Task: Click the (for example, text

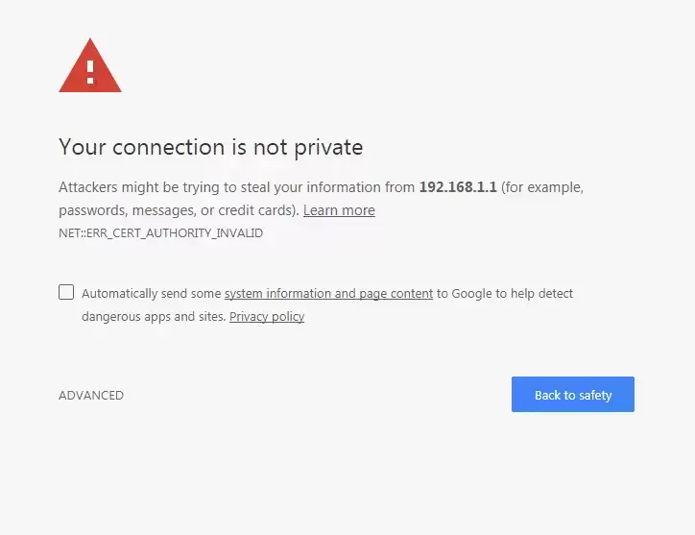Action: coord(542,187)
